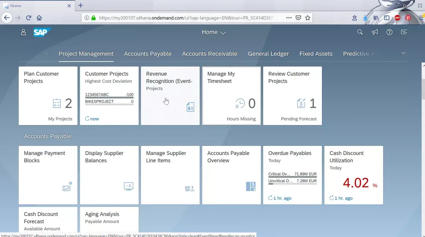Reload the current page
425x237 pixels.
[x=29, y=18]
